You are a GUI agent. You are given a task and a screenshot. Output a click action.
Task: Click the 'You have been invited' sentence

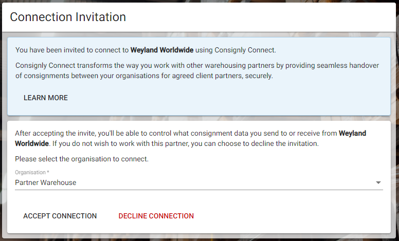click(146, 50)
